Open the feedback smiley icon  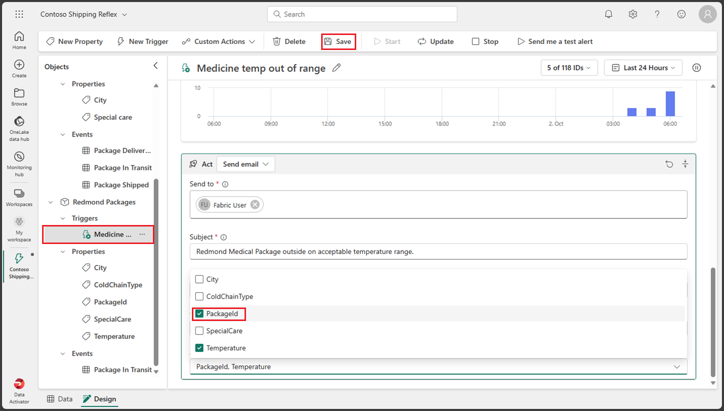point(681,14)
